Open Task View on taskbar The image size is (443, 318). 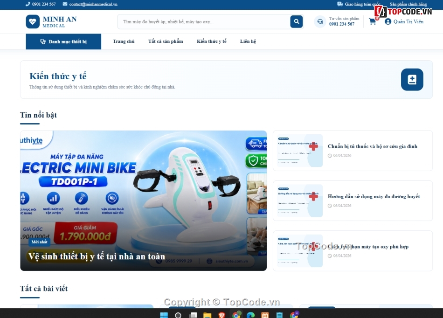pos(193,315)
